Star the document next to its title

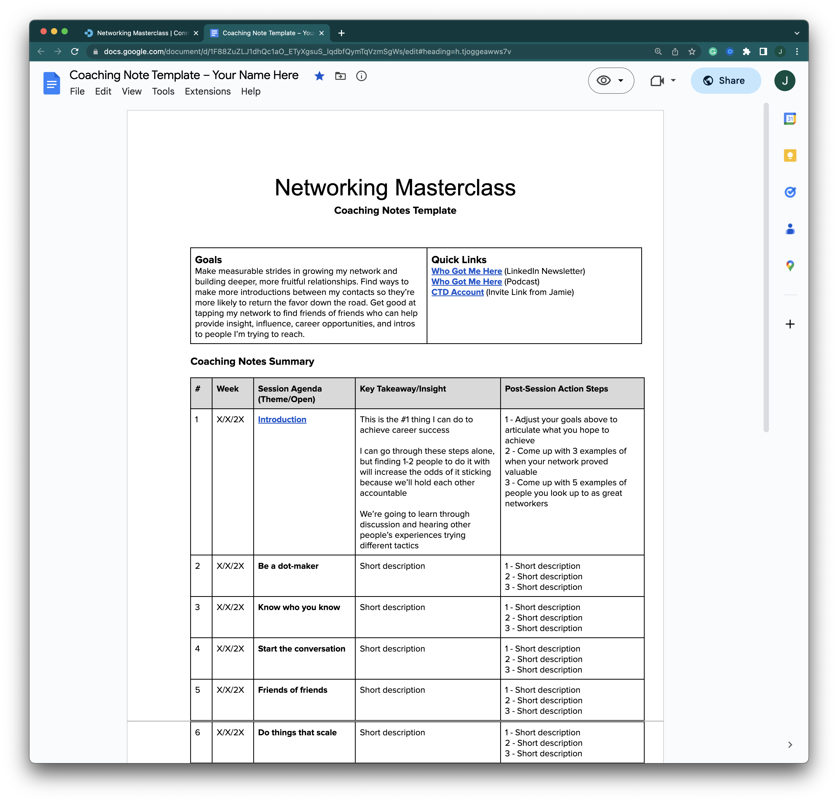[x=319, y=76]
